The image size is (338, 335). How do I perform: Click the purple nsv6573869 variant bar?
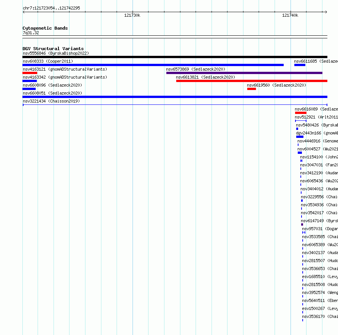[244, 73]
